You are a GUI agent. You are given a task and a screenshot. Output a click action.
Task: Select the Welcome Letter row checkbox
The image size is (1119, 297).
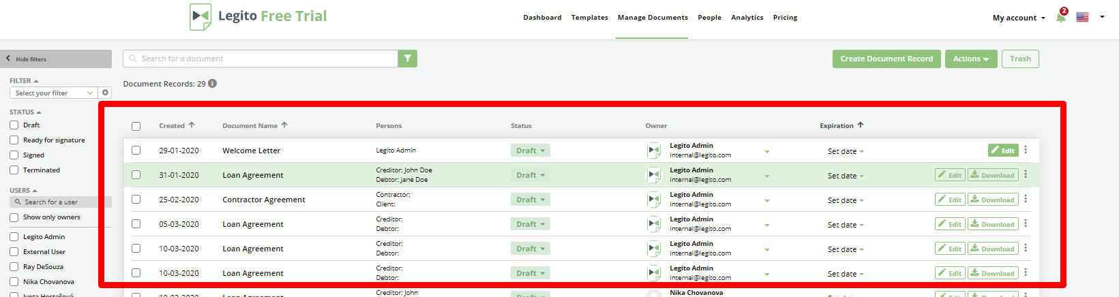tap(136, 150)
